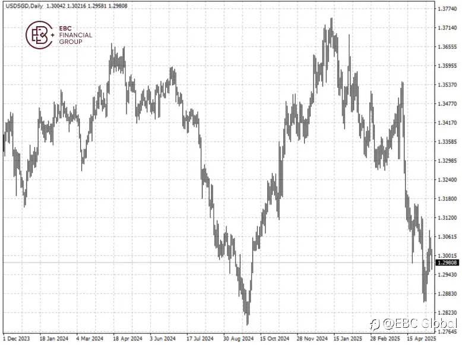Click the 1.34770 price axis label

click(x=447, y=104)
